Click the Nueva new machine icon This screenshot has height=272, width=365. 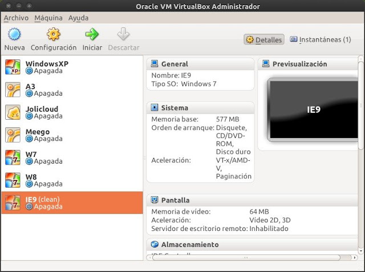(14, 34)
